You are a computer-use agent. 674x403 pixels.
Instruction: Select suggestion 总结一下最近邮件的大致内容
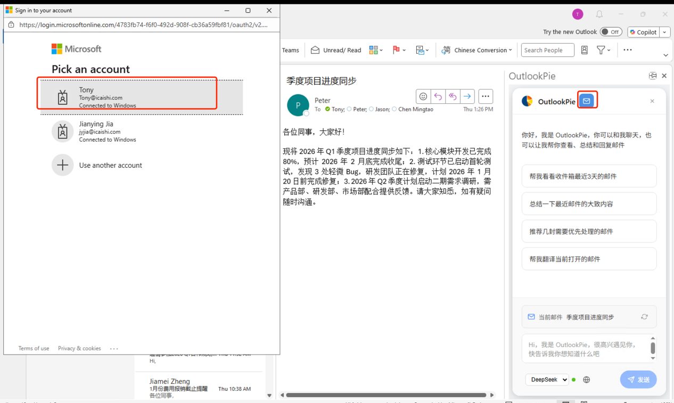tap(589, 204)
